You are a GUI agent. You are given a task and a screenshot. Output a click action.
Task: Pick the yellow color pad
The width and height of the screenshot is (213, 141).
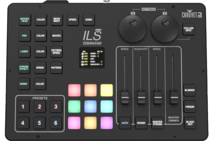(x=106, y=90)
